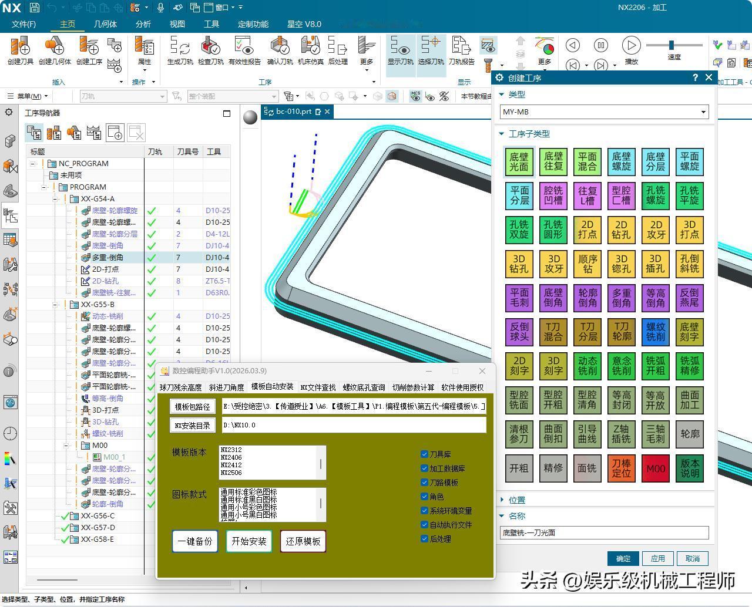Select the 底壁光面 operation subtype

click(x=519, y=162)
